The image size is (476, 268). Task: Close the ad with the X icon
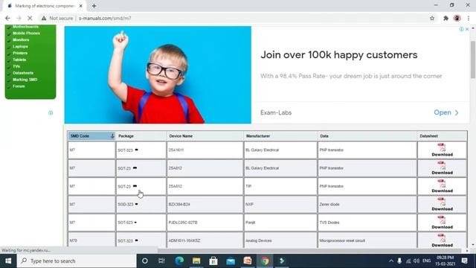[467, 29]
